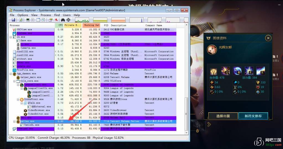Sort by the Private Bytes column header
Screen dimensions: 283x149
(x=73, y=25)
